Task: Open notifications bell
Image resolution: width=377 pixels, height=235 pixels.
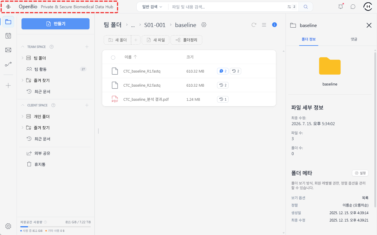Action: (x=341, y=6)
